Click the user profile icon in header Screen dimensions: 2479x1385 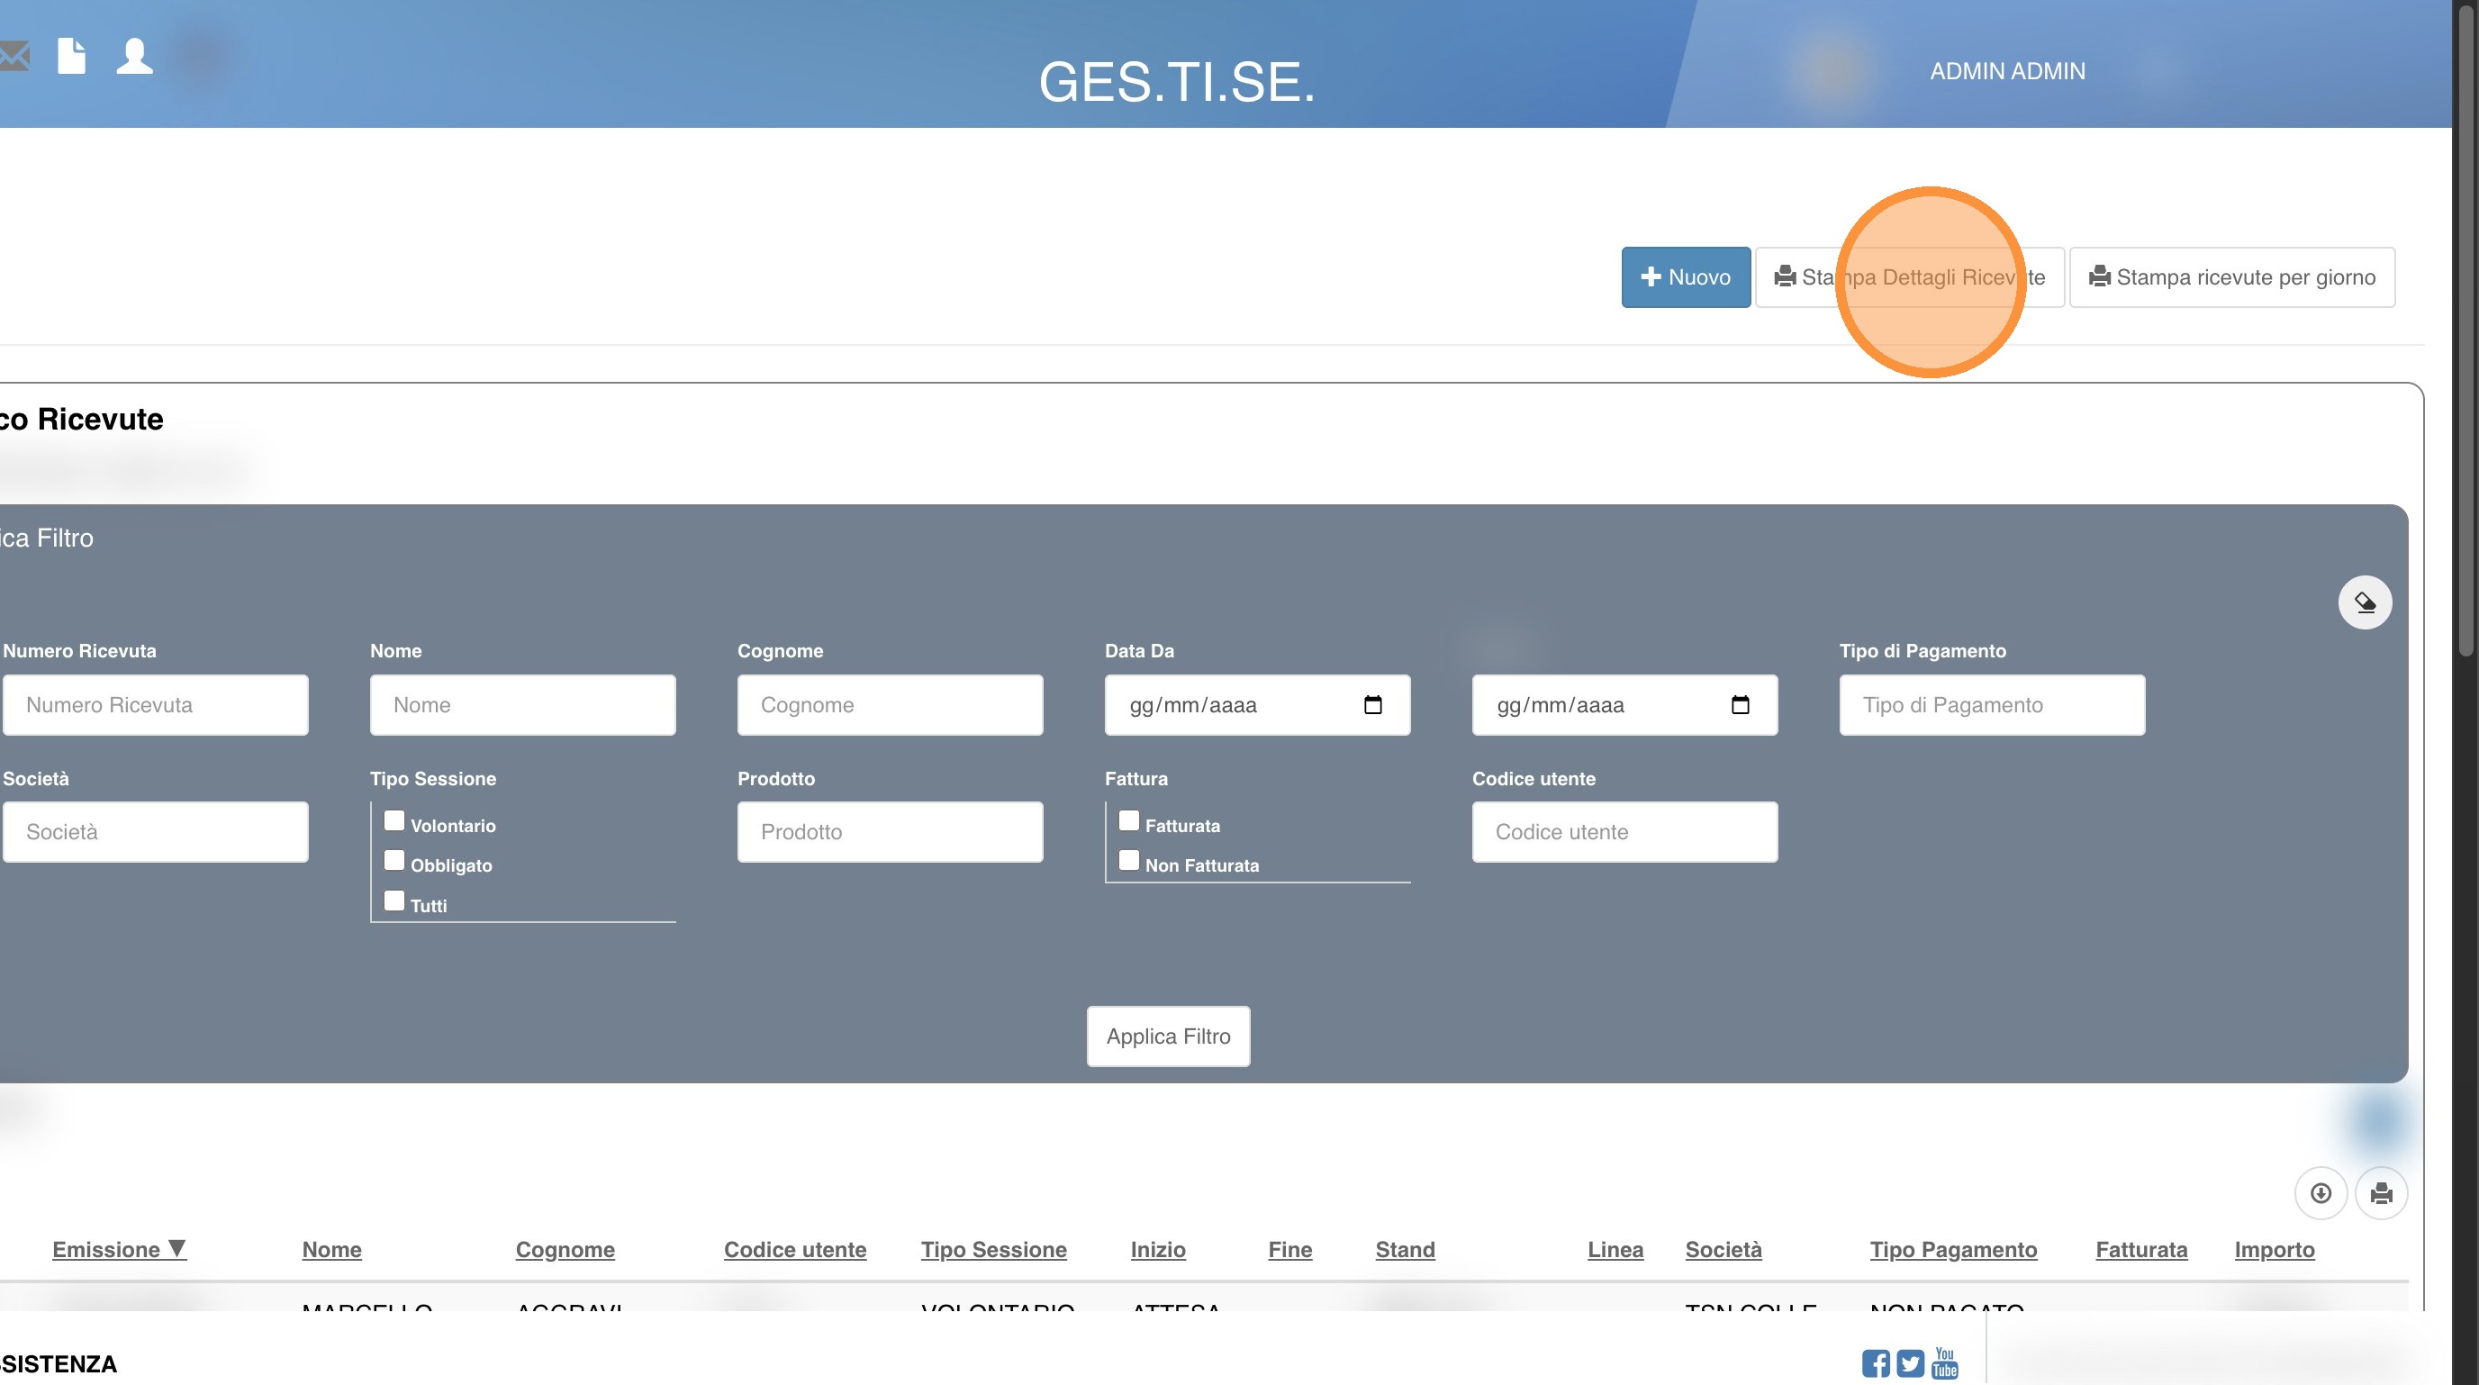coord(135,56)
